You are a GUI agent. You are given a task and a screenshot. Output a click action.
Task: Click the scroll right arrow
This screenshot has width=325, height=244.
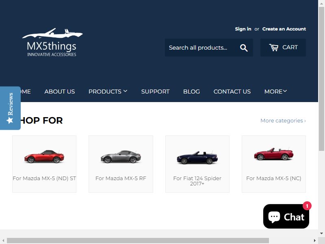point(315,241)
